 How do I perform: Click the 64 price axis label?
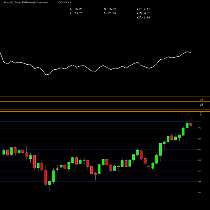tap(199, 150)
